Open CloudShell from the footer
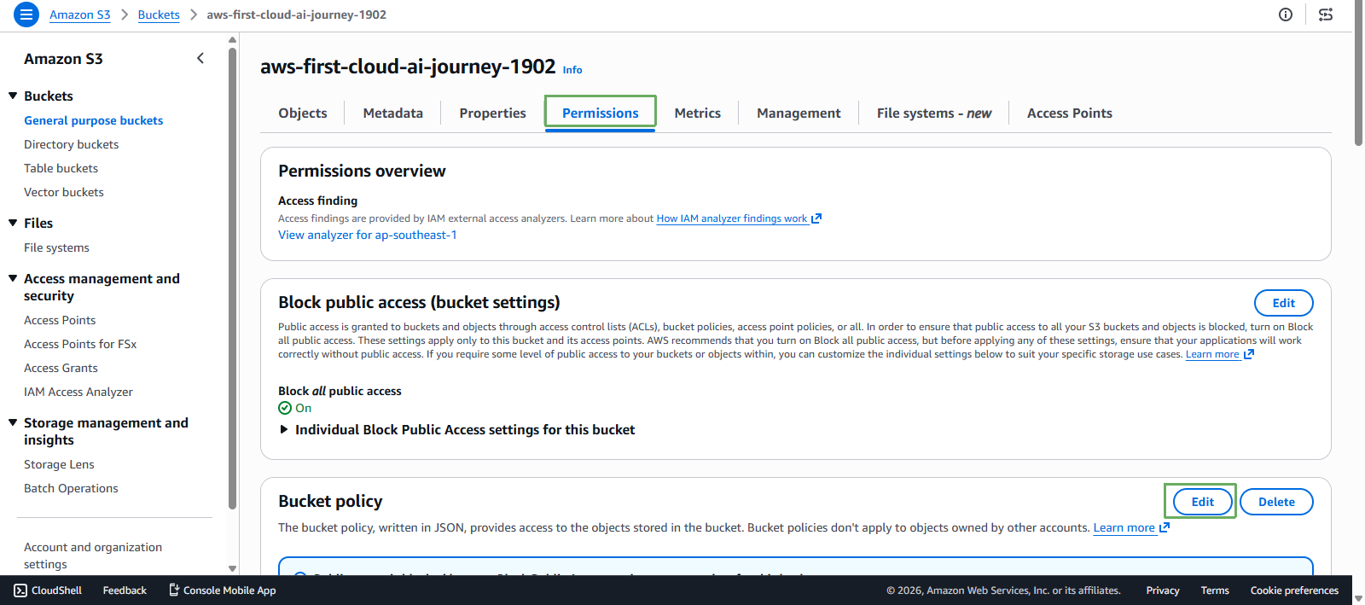 pos(48,590)
